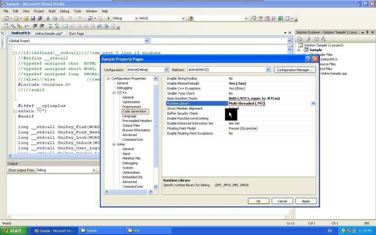The height and width of the screenshot is (235, 376).
Task: Open the VC9 folder taskbar button
Action: pos(149,231)
